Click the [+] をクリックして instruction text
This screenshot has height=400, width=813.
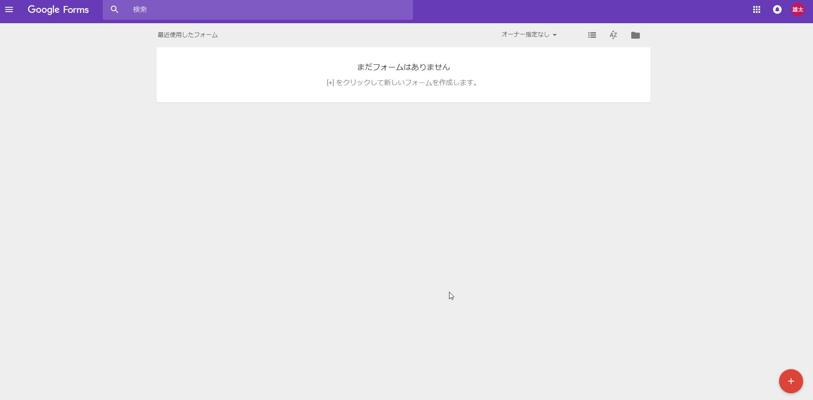403,82
